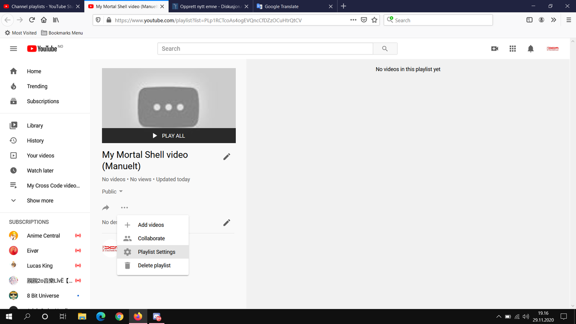576x324 pixels.
Task: Open Windows Task View button
Action: pos(63,316)
